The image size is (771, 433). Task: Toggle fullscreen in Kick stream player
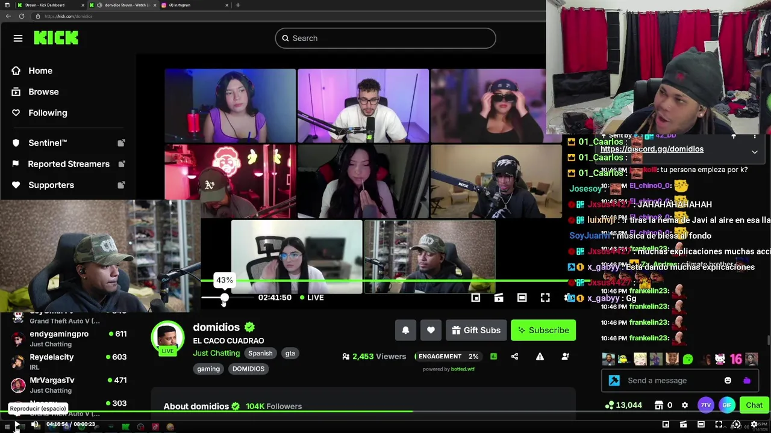pyautogui.click(x=545, y=298)
